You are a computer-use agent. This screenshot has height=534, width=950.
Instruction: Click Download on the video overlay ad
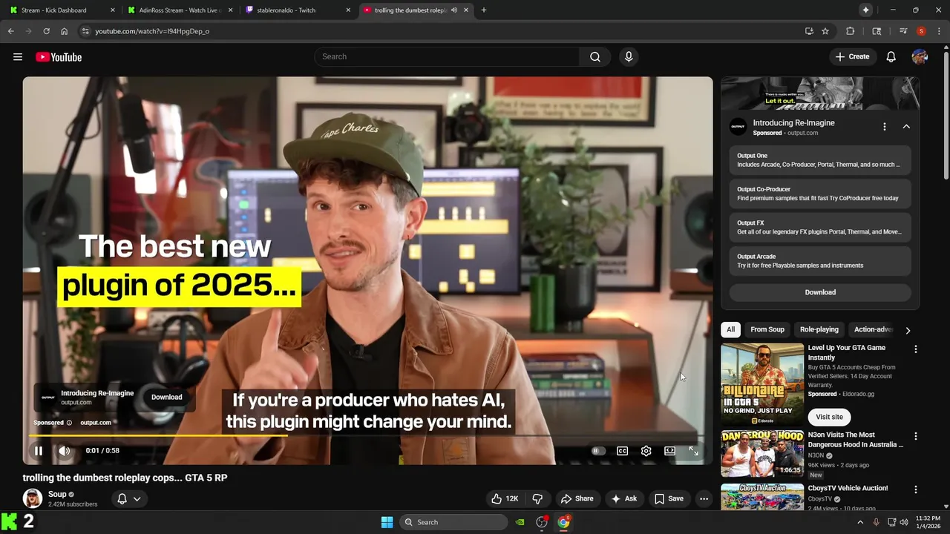(x=167, y=397)
